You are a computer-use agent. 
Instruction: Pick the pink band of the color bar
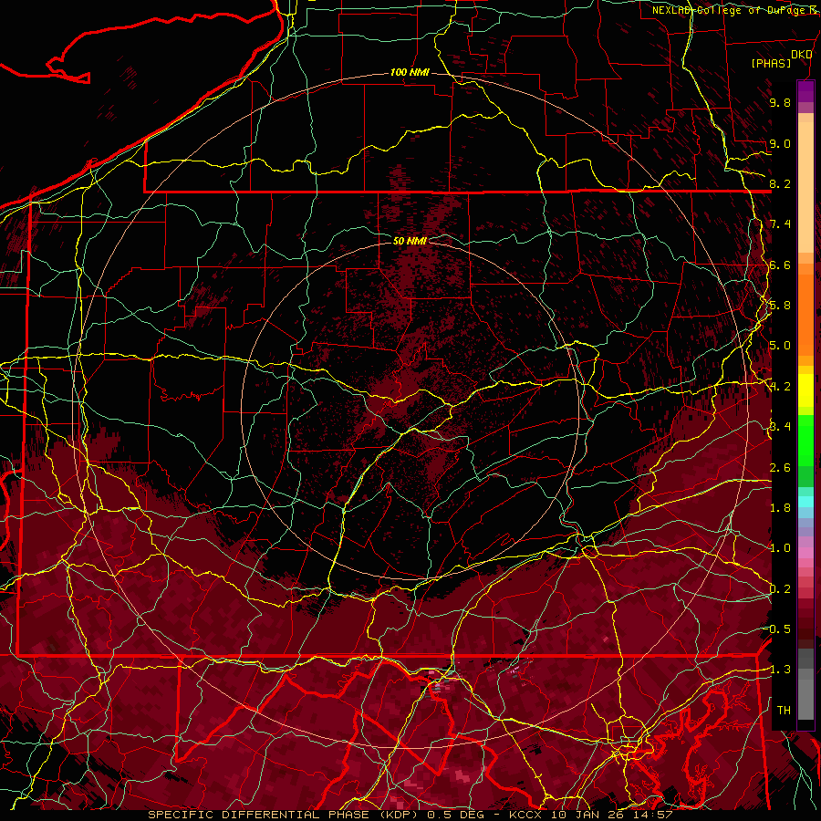pyautogui.click(x=805, y=552)
